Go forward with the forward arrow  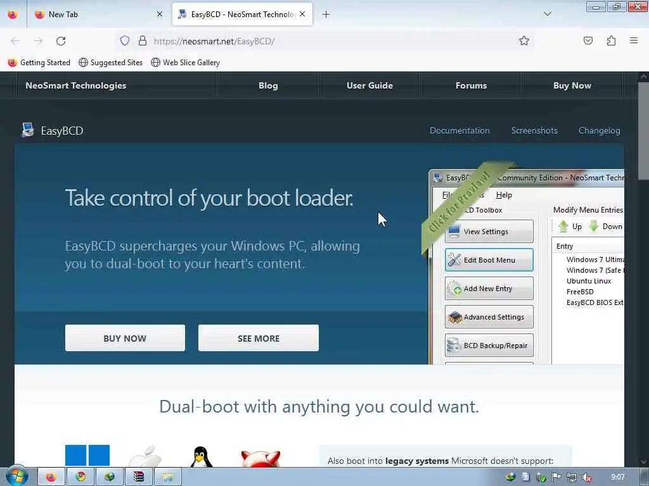tap(38, 41)
